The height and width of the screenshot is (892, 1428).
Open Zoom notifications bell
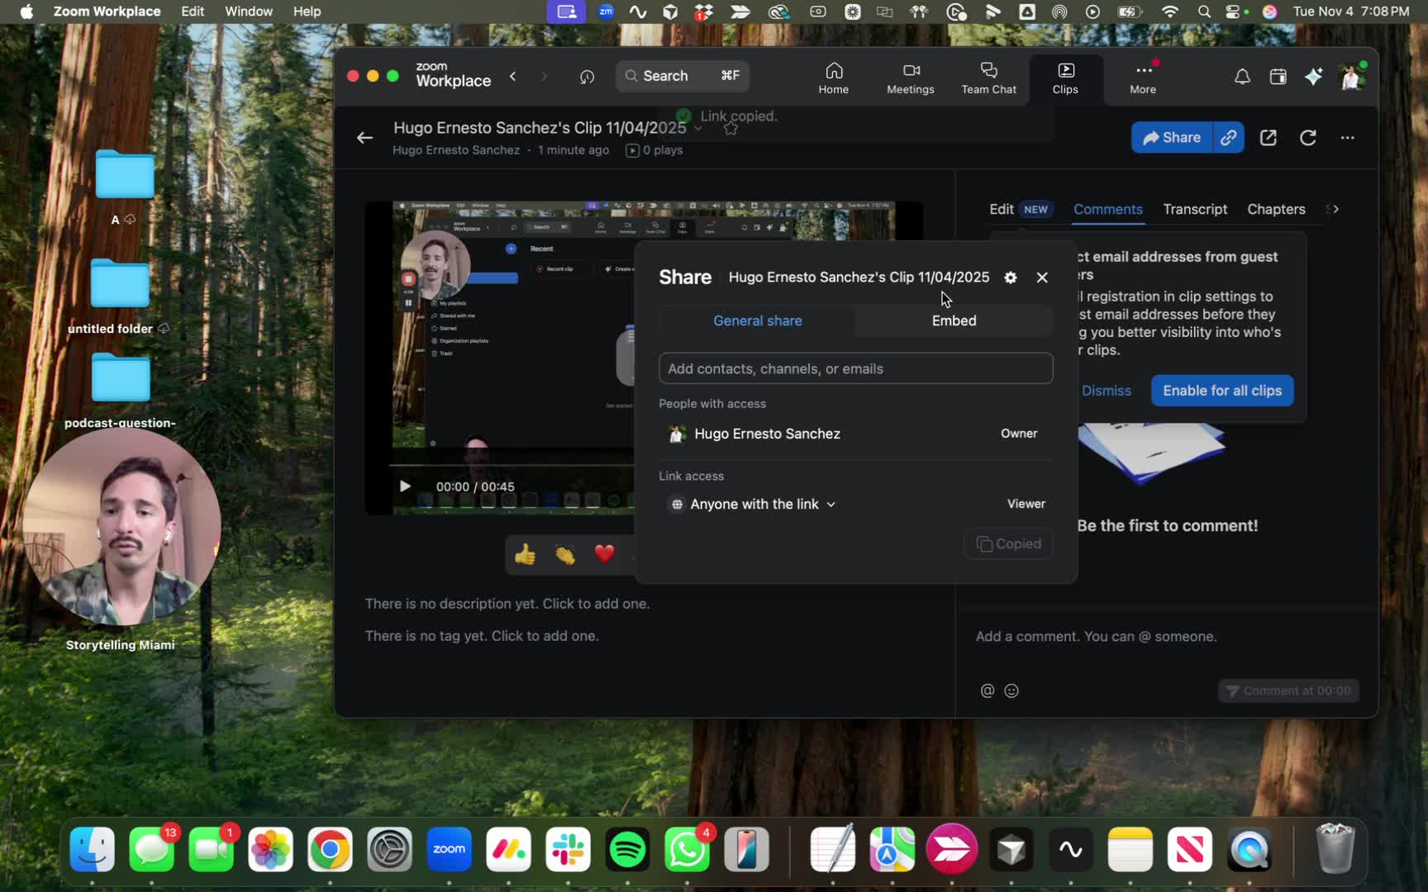coord(1241,77)
